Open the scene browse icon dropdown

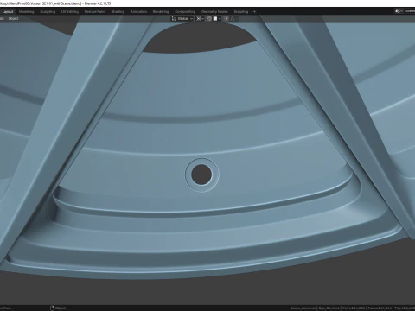click(x=399, y=11)
